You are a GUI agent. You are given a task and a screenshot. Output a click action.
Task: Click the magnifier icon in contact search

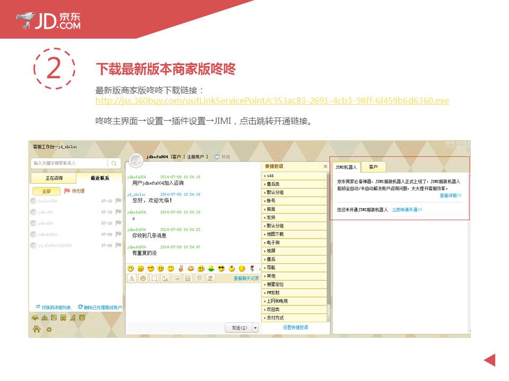[114, 164]
